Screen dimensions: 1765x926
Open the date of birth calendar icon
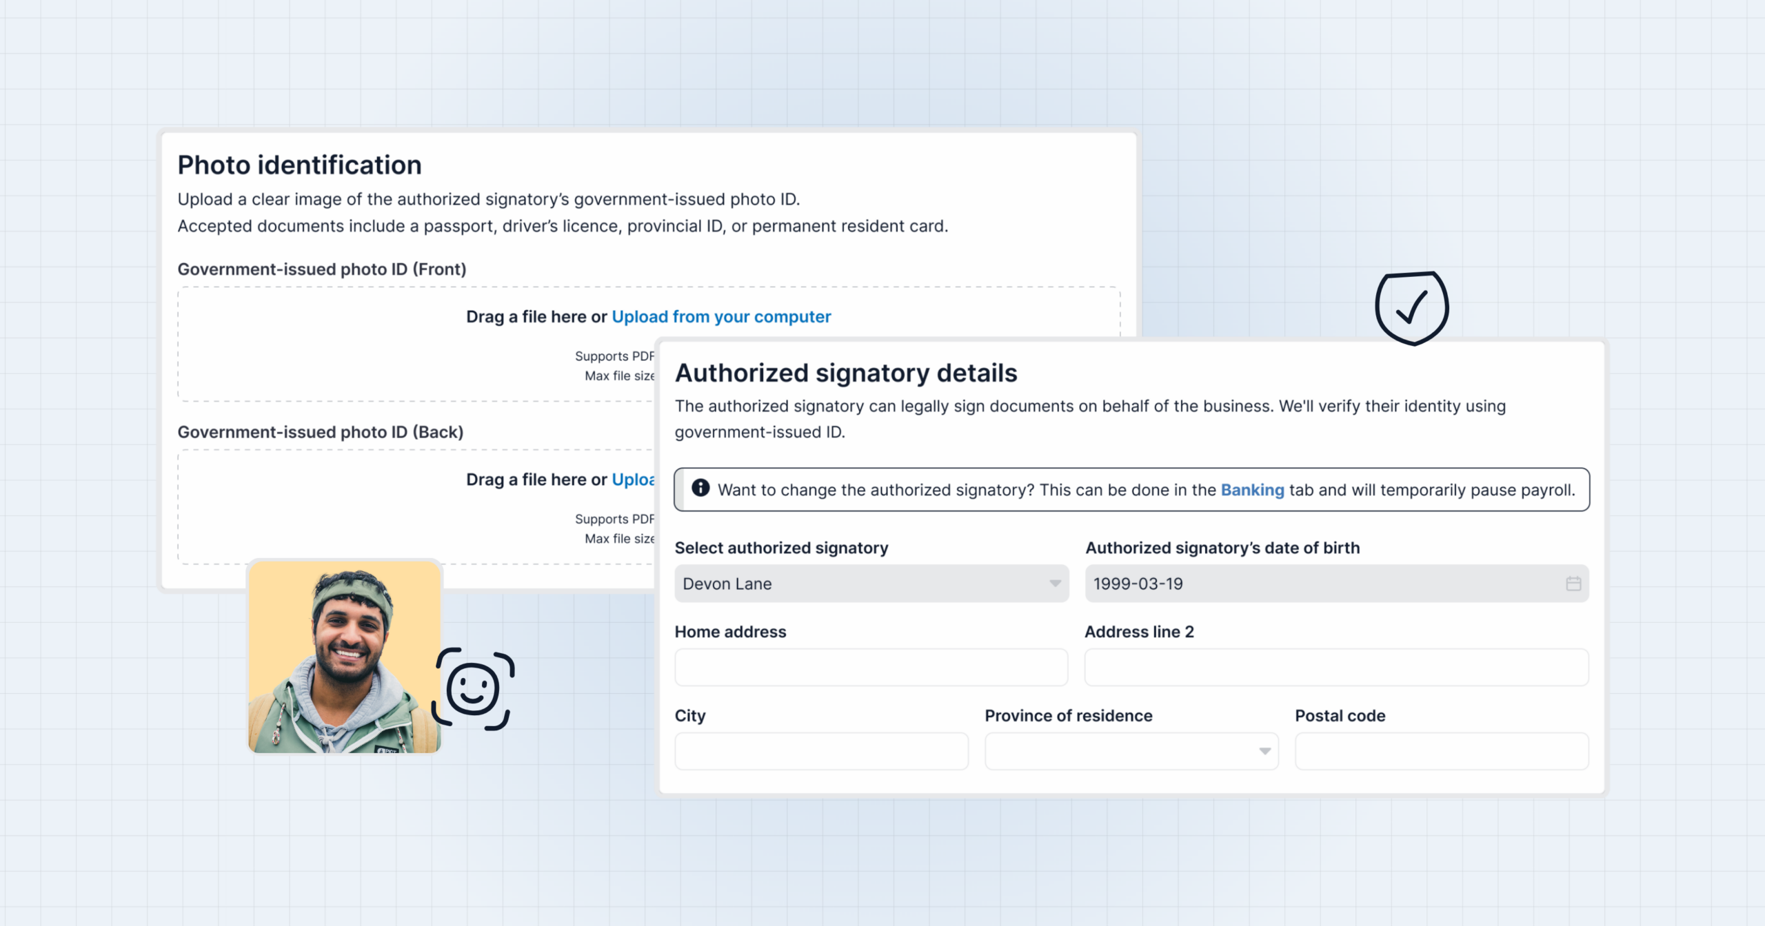click(x=1573, y=584)
